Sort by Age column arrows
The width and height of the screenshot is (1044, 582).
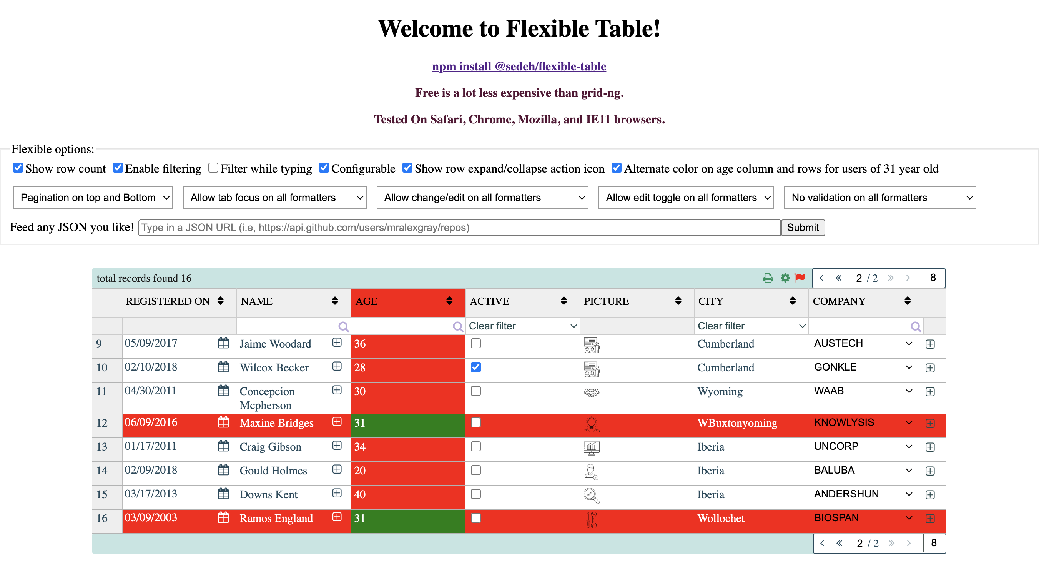point(449,301)
